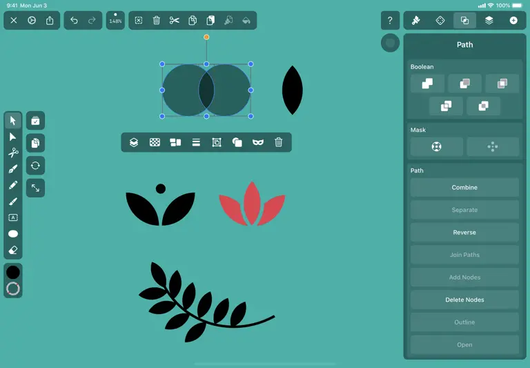Select the Pen tool
The width and height of the screenshot is (530, 368).
coord(13,168)
